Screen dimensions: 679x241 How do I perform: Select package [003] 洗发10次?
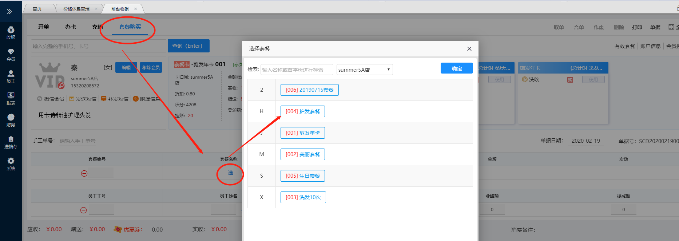[x=303, y=197]
